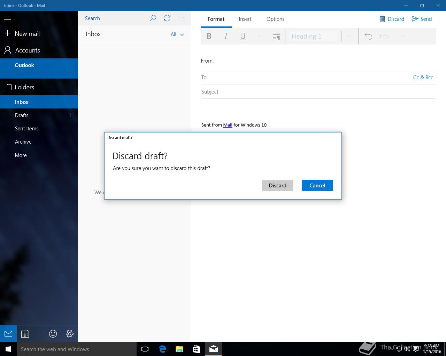The width and height of the screenshot is (446, 356).
Task: Open Accounts from the person icon
Action: (8, 50)
